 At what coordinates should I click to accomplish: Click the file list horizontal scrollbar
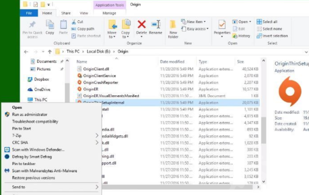(177, 187)
